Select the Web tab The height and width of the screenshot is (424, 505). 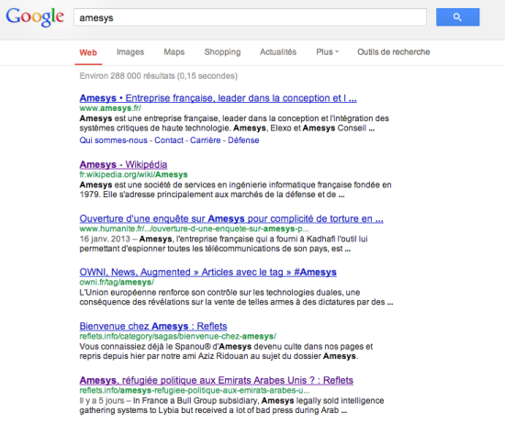[88, 52]
